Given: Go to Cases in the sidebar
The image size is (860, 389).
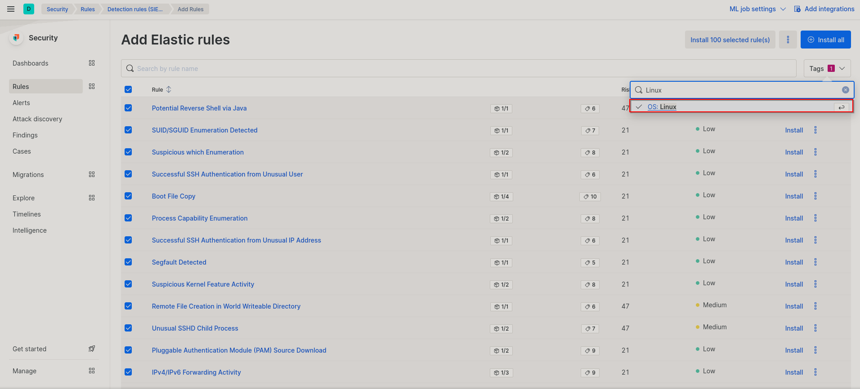Looking at the screenshot, I should click(x=22, y=151).
